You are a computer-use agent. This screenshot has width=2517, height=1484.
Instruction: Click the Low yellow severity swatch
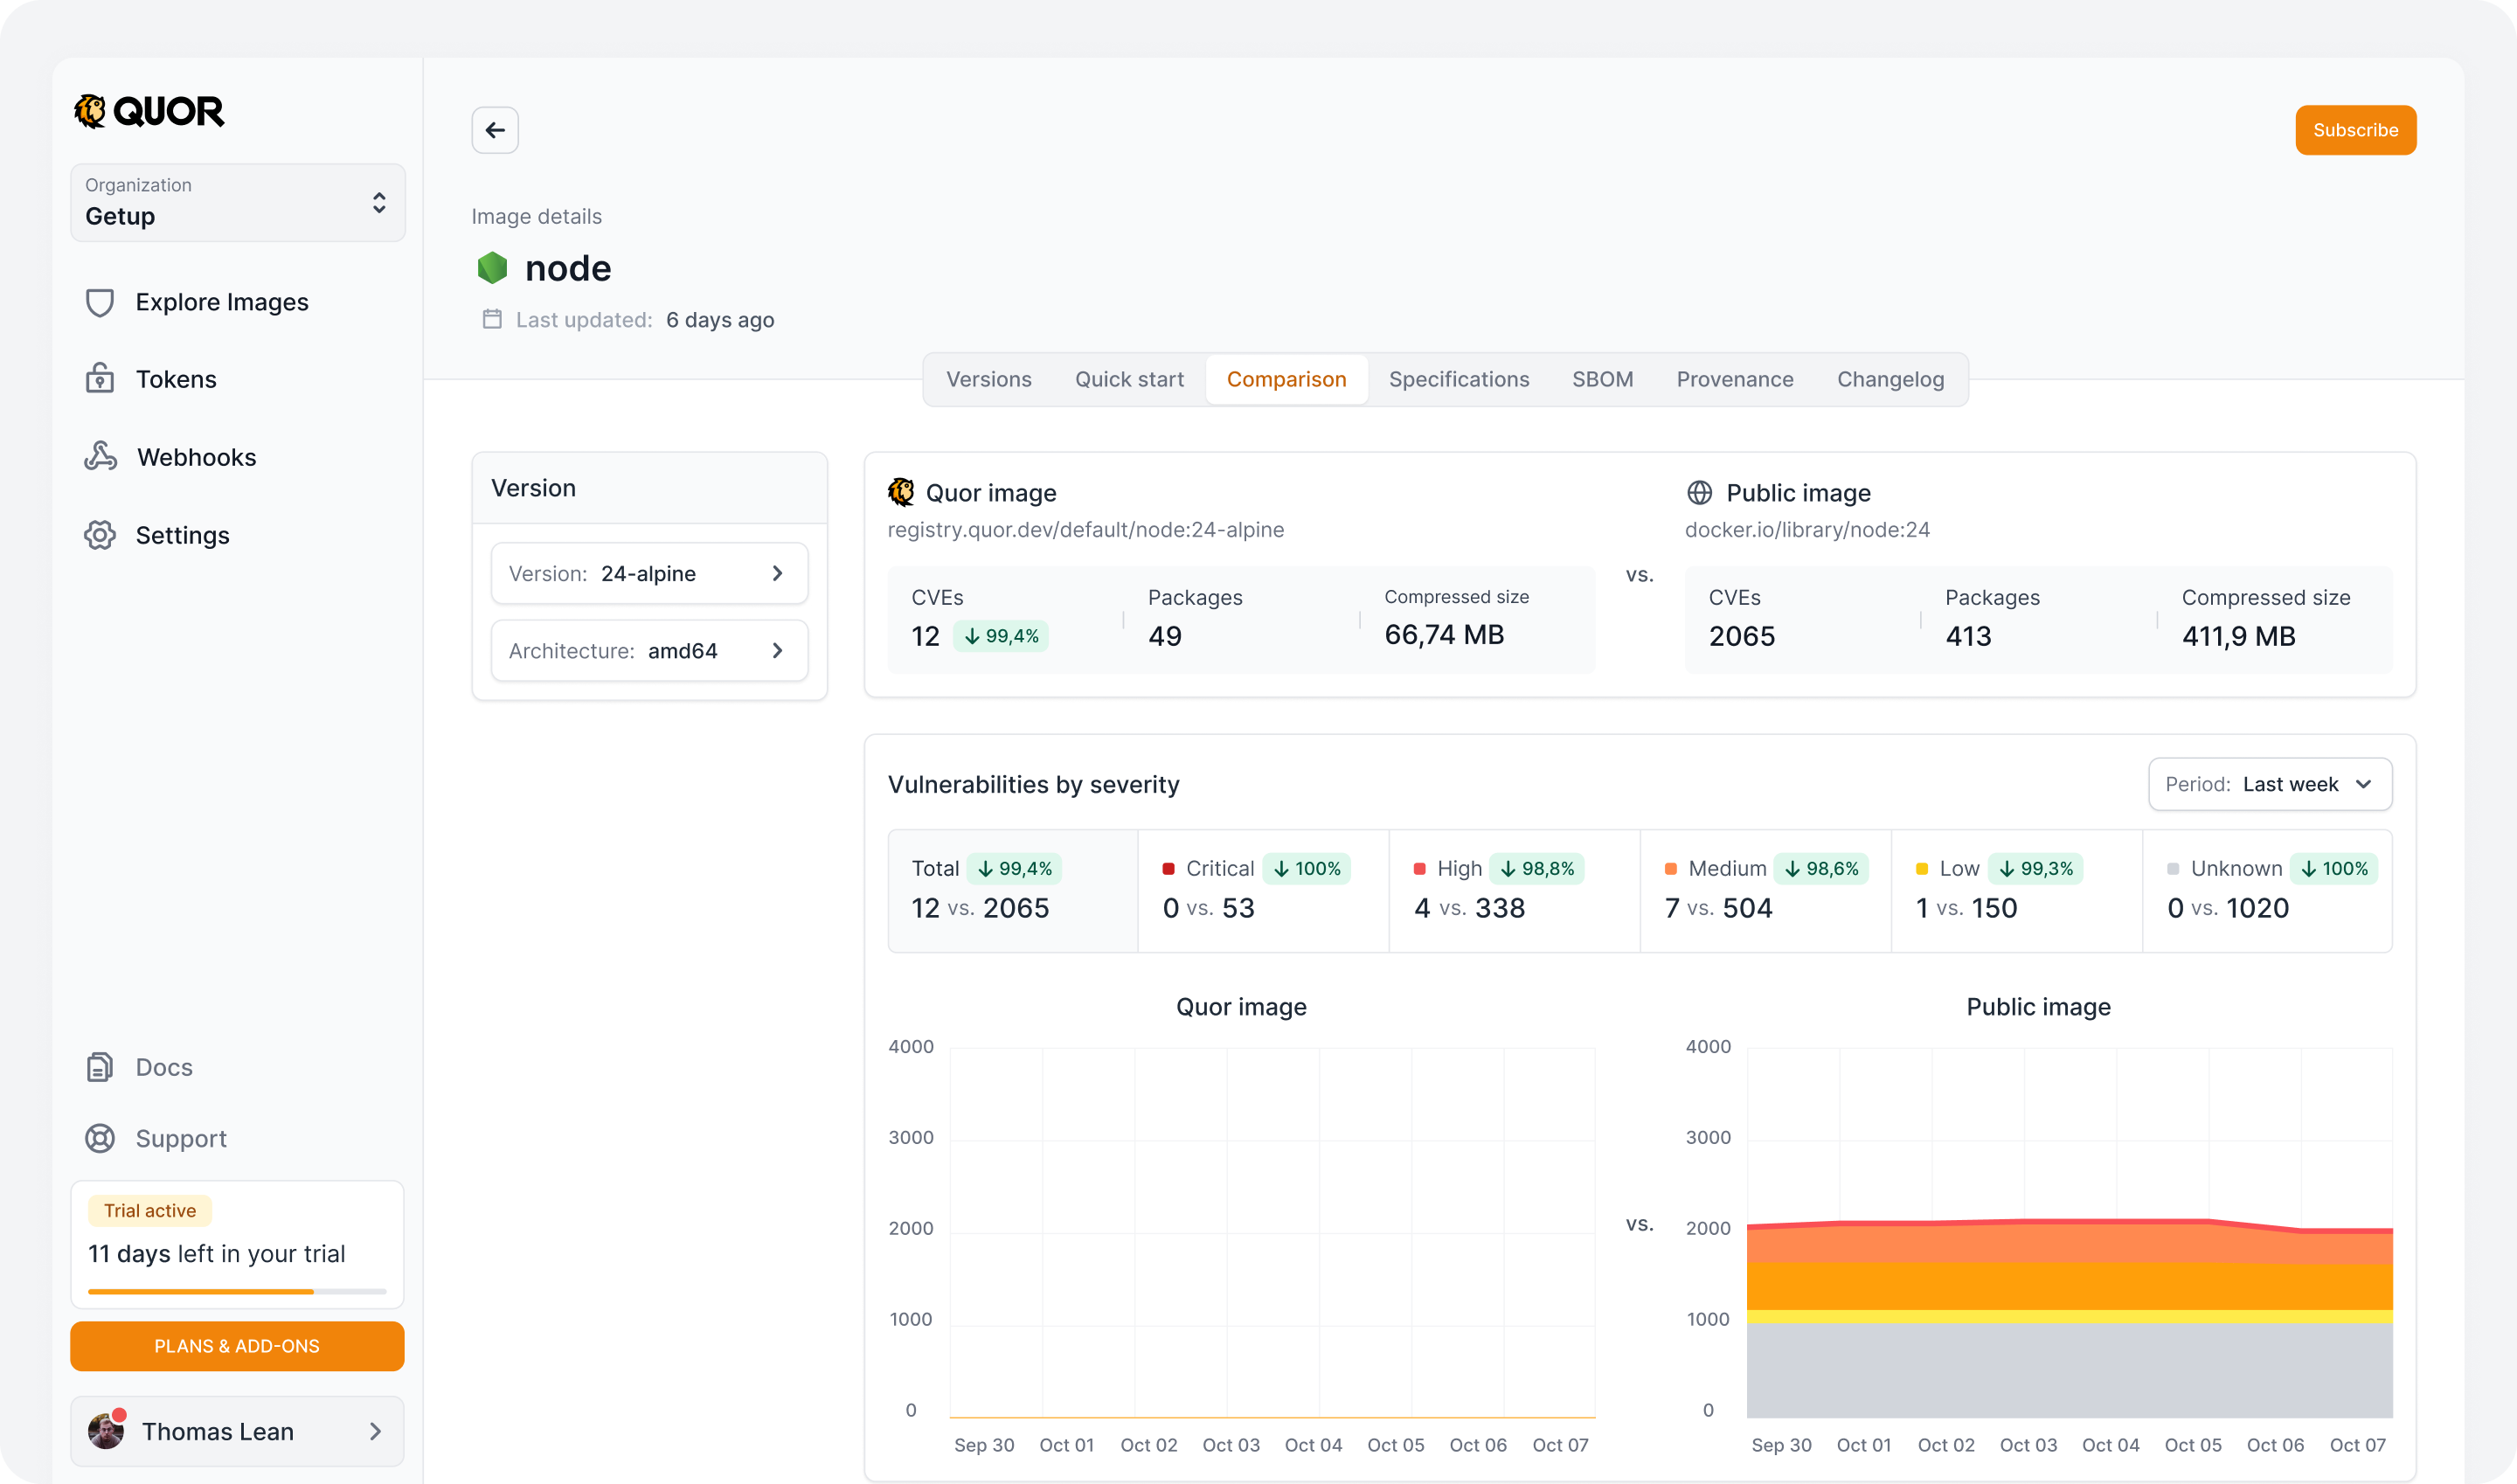point(1921,869)
